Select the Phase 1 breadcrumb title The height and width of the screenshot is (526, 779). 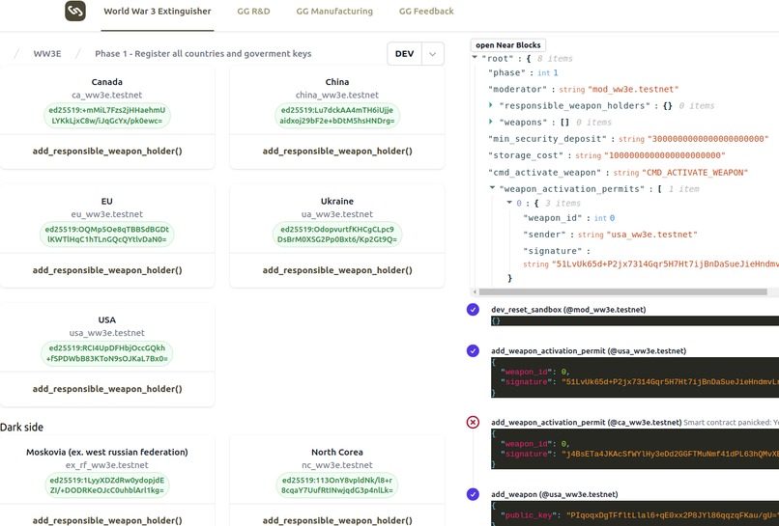click(203, 54)
